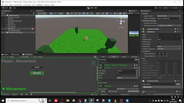Switch to the Console tab
This screenshot has width=184, height=103.
(15, 54)
